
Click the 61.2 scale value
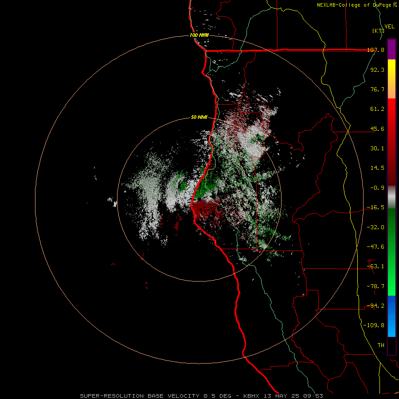coord(377,109)
